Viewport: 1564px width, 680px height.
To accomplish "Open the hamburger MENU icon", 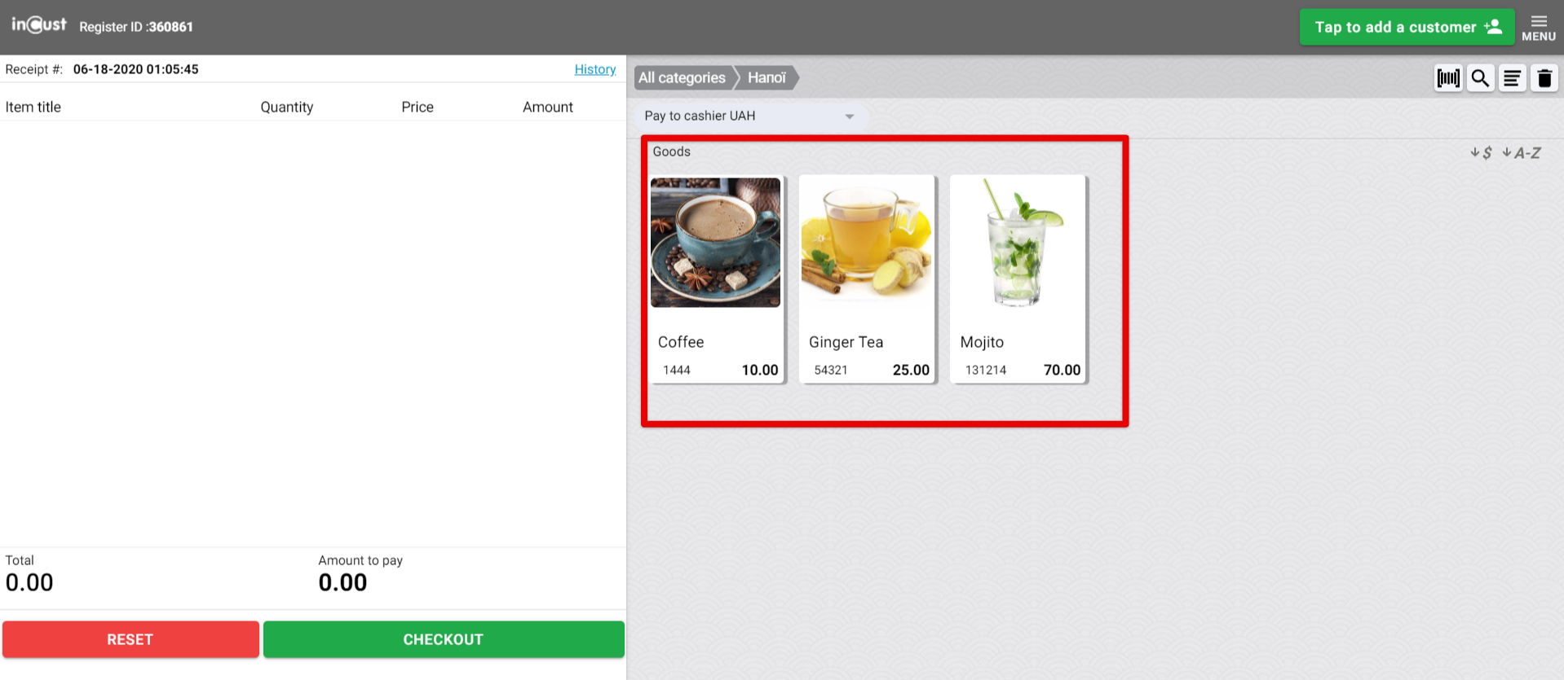I will click(1539, 27).
